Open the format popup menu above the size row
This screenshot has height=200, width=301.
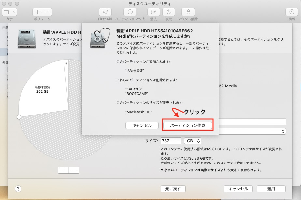(x=252, y=131)
